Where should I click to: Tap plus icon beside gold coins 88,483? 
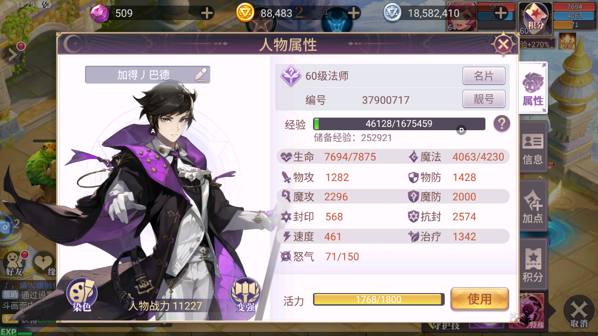pos(354,13)
